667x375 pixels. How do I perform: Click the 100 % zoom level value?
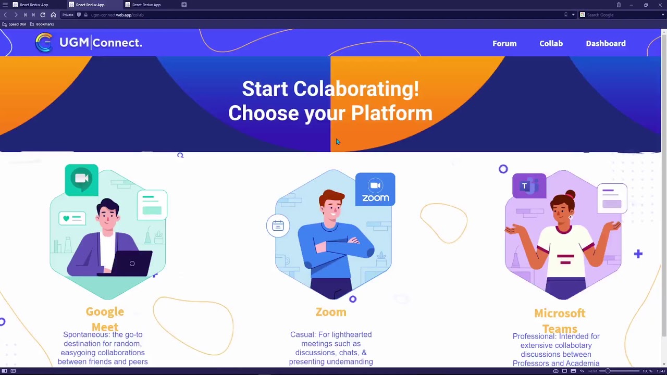647,371
